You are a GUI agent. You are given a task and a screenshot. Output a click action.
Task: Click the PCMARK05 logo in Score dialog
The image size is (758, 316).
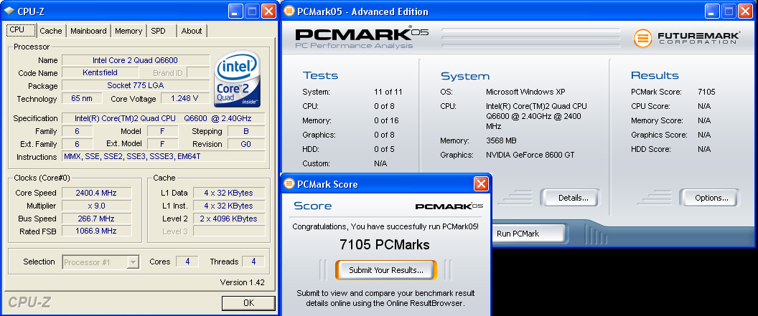(x=449, y=206)
